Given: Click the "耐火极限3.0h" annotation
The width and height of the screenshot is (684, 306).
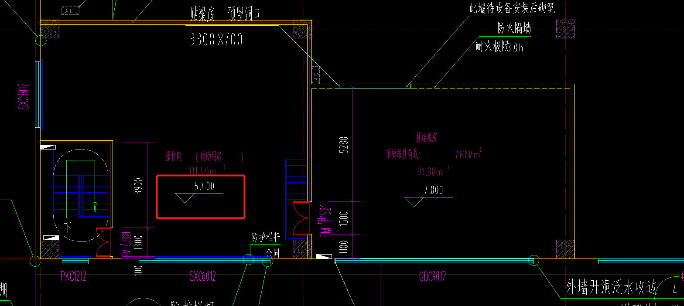Looking at the screenshot, I should (x=499, y=47).
